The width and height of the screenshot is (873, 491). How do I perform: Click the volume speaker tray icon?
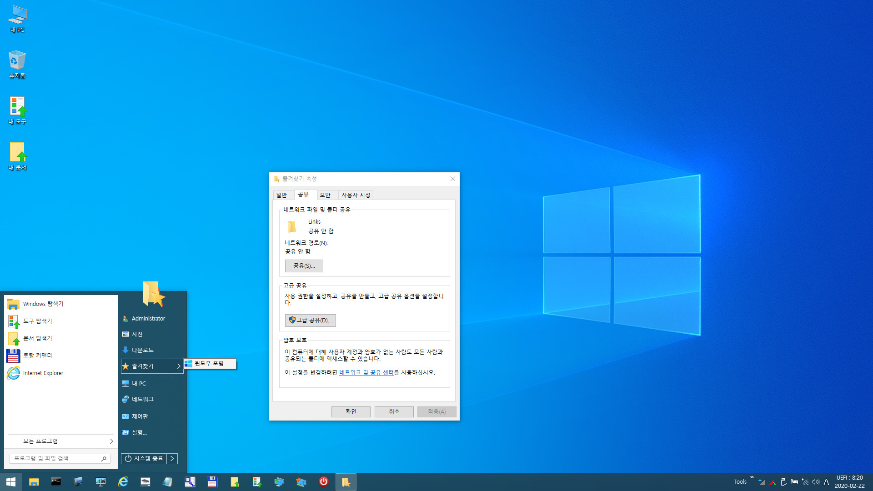click(815, 482)
